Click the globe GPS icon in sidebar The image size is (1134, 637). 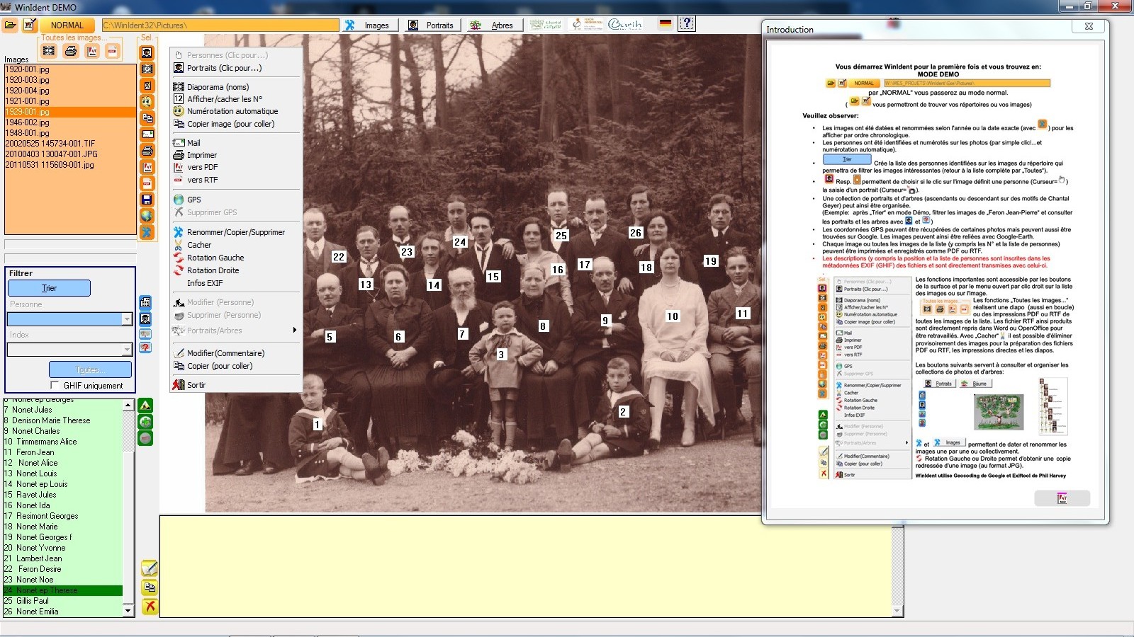pyautogui.click(x=147, y=216)
